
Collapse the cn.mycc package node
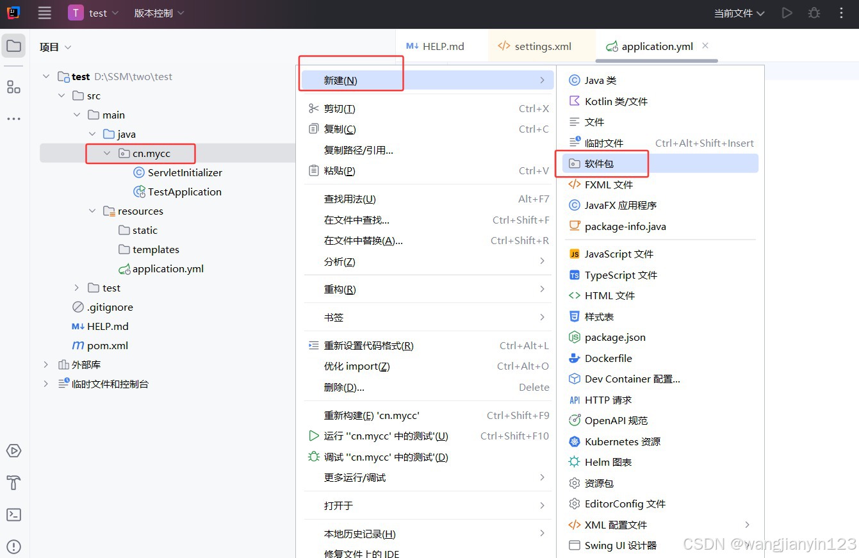click(x=107, y=153)
